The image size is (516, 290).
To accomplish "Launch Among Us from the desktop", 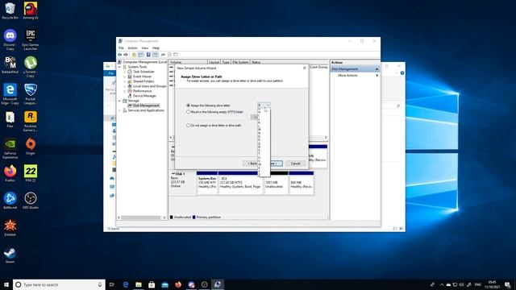I will coord(31,10).
